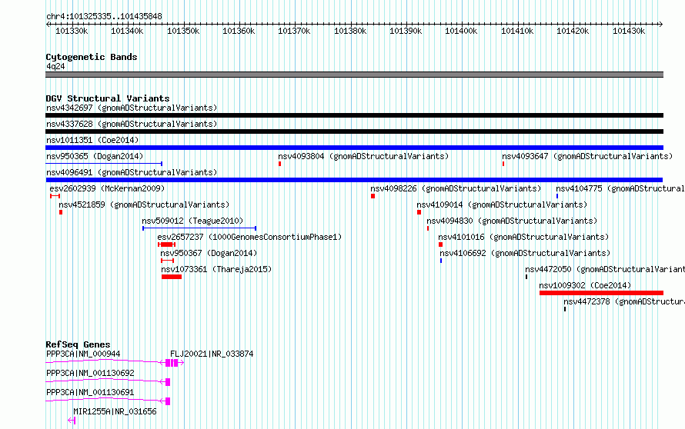Click the blue line under nsv950365
The image size is (685, 429).
click(104, 164)
